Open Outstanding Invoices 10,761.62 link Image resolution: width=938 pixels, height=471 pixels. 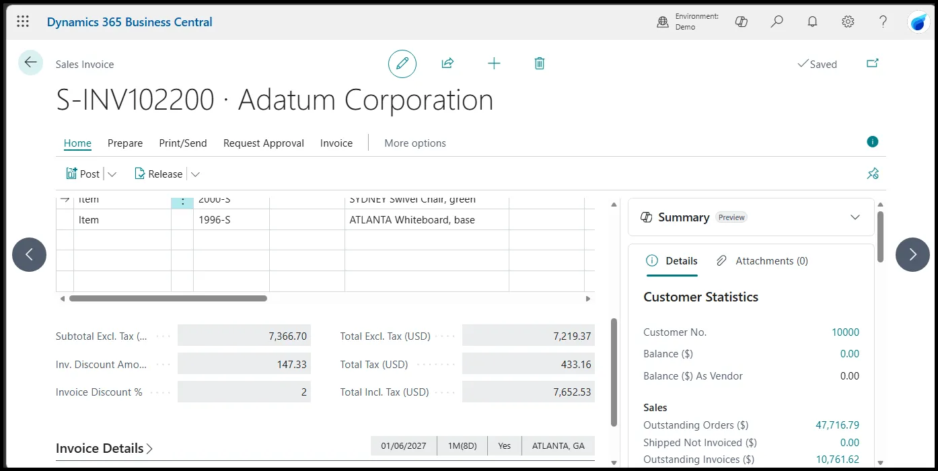(x=837, y=460)
